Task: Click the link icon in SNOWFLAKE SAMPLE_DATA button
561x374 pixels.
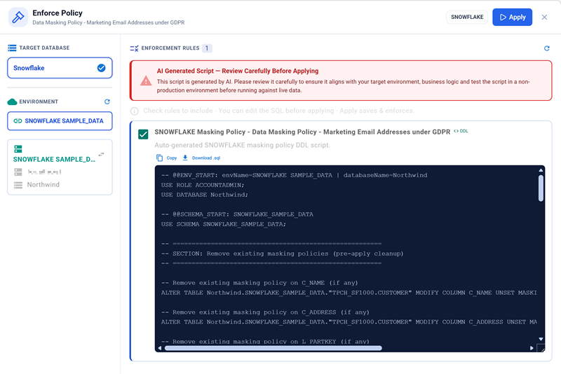Action: click(18, 121)
